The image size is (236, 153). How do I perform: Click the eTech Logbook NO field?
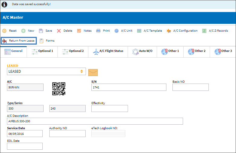tap(108, 134)
